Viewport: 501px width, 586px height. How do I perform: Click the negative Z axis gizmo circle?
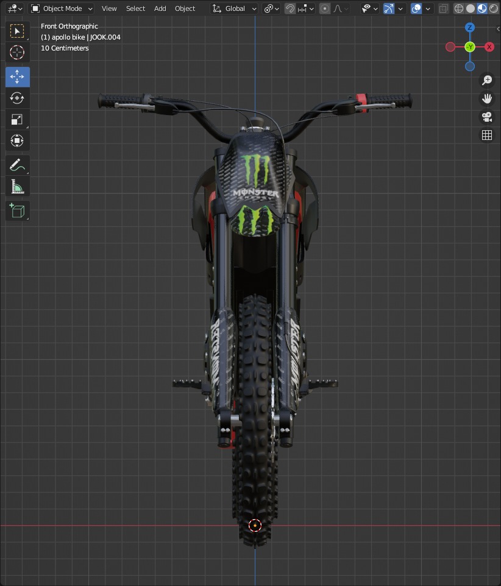[469, 66]
